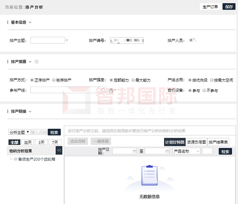Image resolution: width=238 pixels, height=204 pixels.
Task: Click the 排产主题 input field
Action: [48, 40]
